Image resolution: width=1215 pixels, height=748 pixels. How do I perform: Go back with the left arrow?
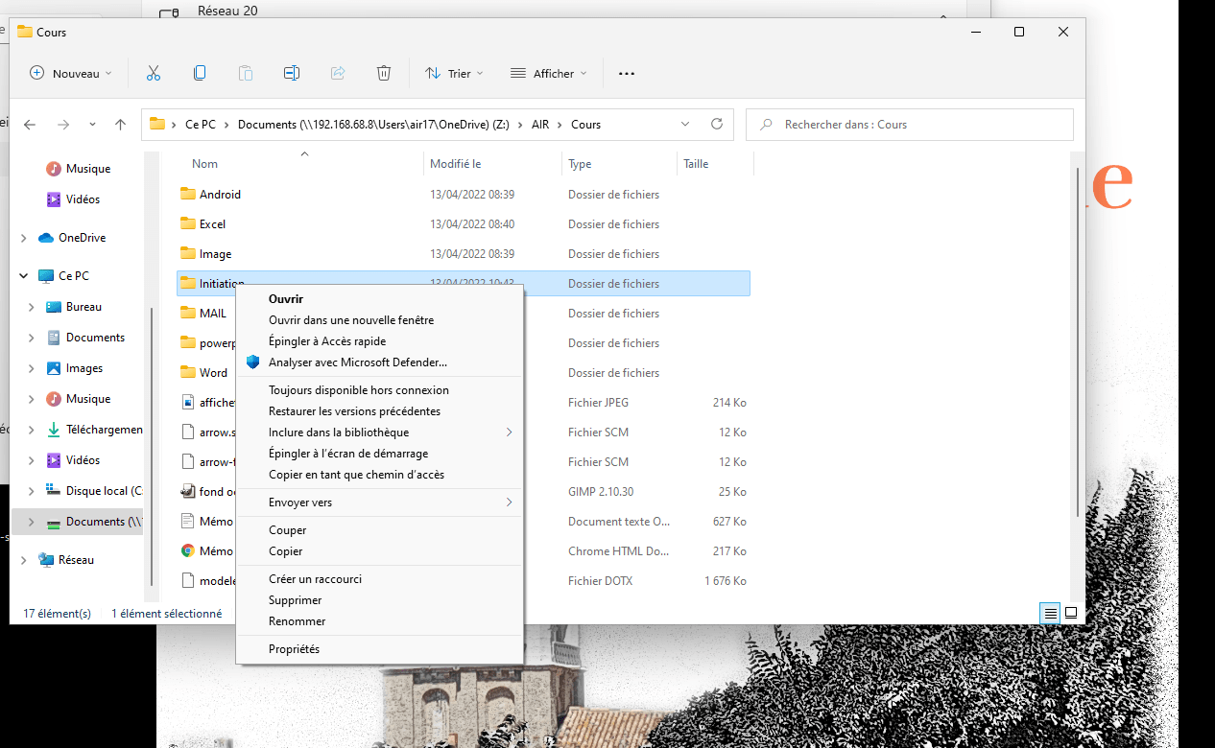tap(30, 125)
